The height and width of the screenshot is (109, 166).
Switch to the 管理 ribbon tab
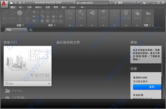(56, 7)
